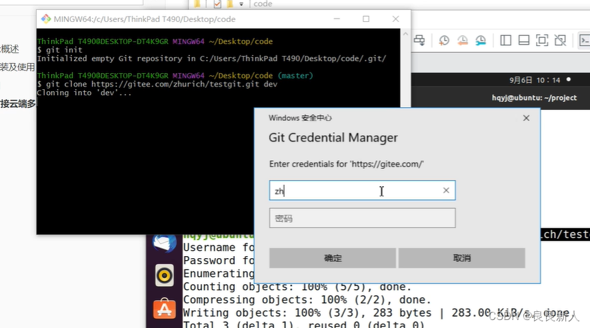Toggle the VMware library sidebar layout icon
590x328 pixels.
tap(505, 40)
